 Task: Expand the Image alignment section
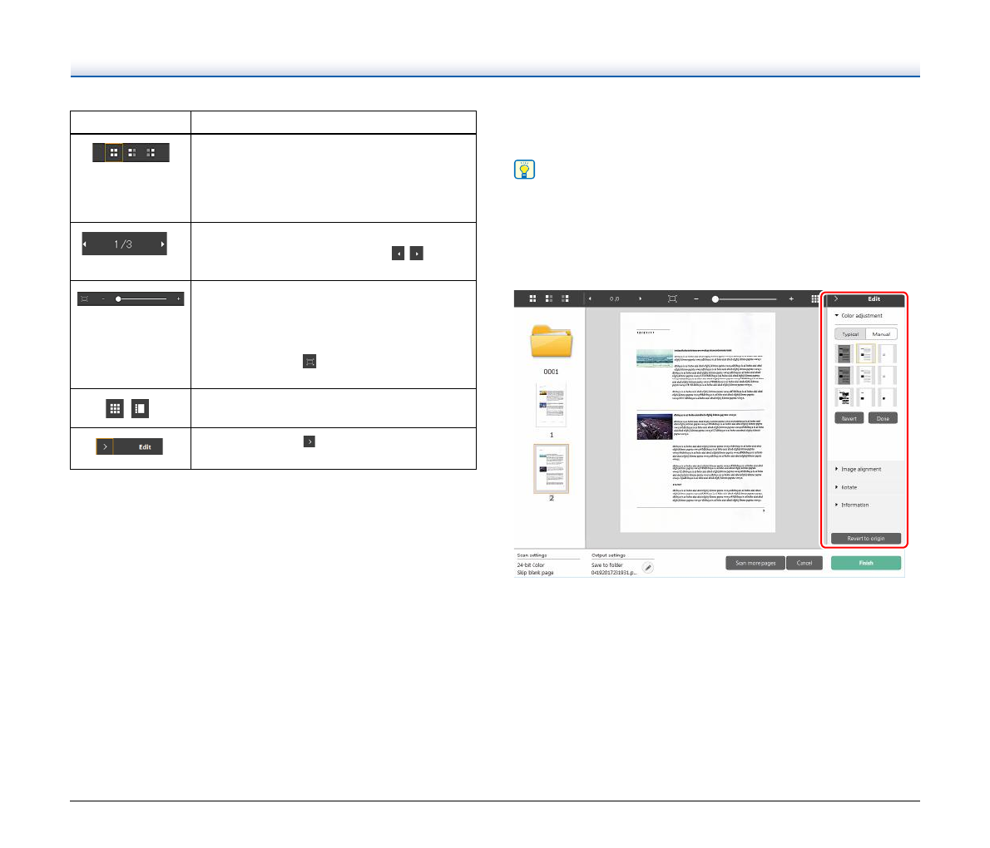[837, 469]
